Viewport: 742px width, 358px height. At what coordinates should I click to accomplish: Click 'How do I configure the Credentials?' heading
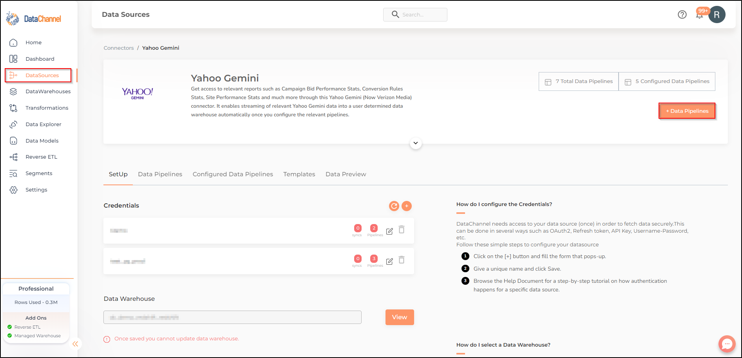504,204
